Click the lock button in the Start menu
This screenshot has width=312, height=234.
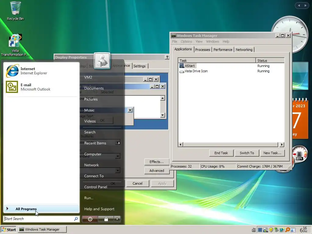click(x=106, y=219)
